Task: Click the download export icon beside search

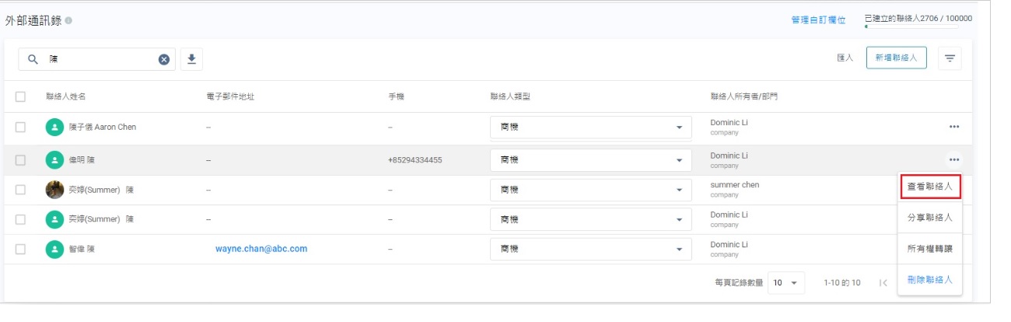Action: pos(192,59)
